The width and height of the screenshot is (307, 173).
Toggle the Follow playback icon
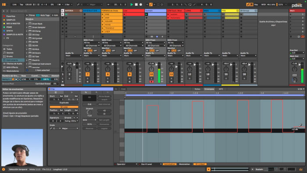[x=109, y=4]
